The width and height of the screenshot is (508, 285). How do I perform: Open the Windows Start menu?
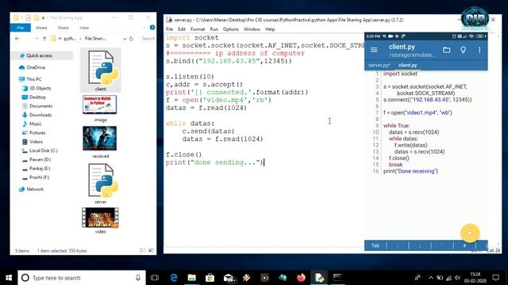pyautogui.click(x=9, y=278)
